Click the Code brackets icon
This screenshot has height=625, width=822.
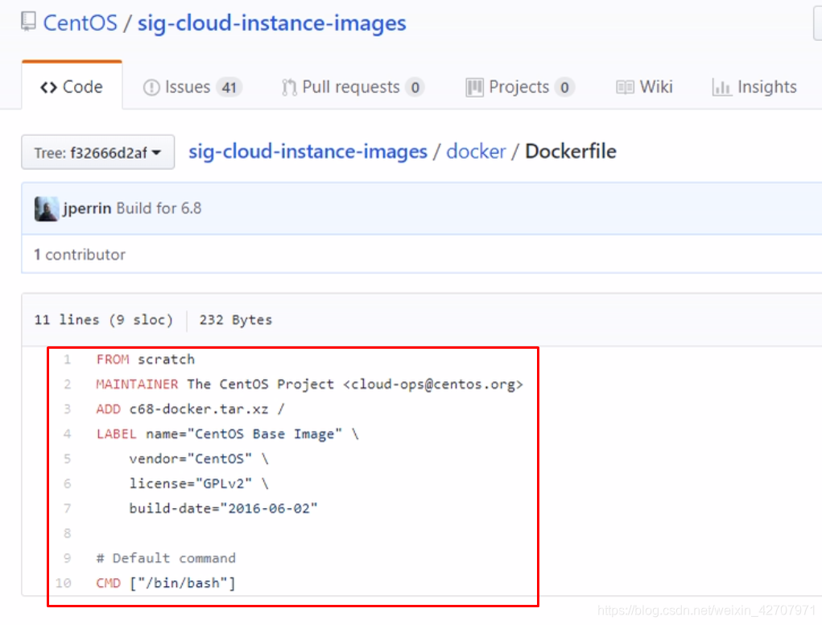[x=49, y=88]
